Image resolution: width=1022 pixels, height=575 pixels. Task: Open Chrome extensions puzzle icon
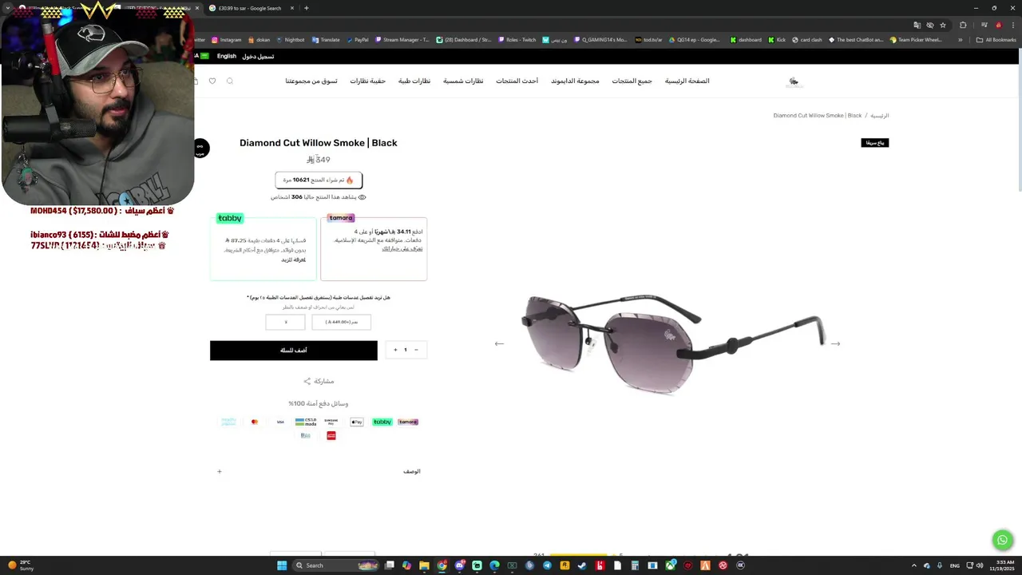pos(963,25)
